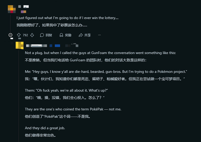Click the 'And they did a great job' line
This screenshot has height=142, width=201.
coord(45,128)
